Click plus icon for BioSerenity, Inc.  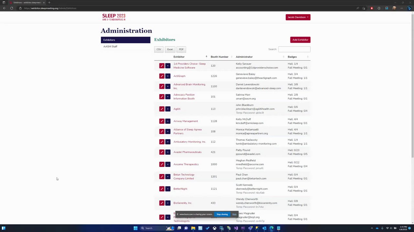(x=168, y=203)
